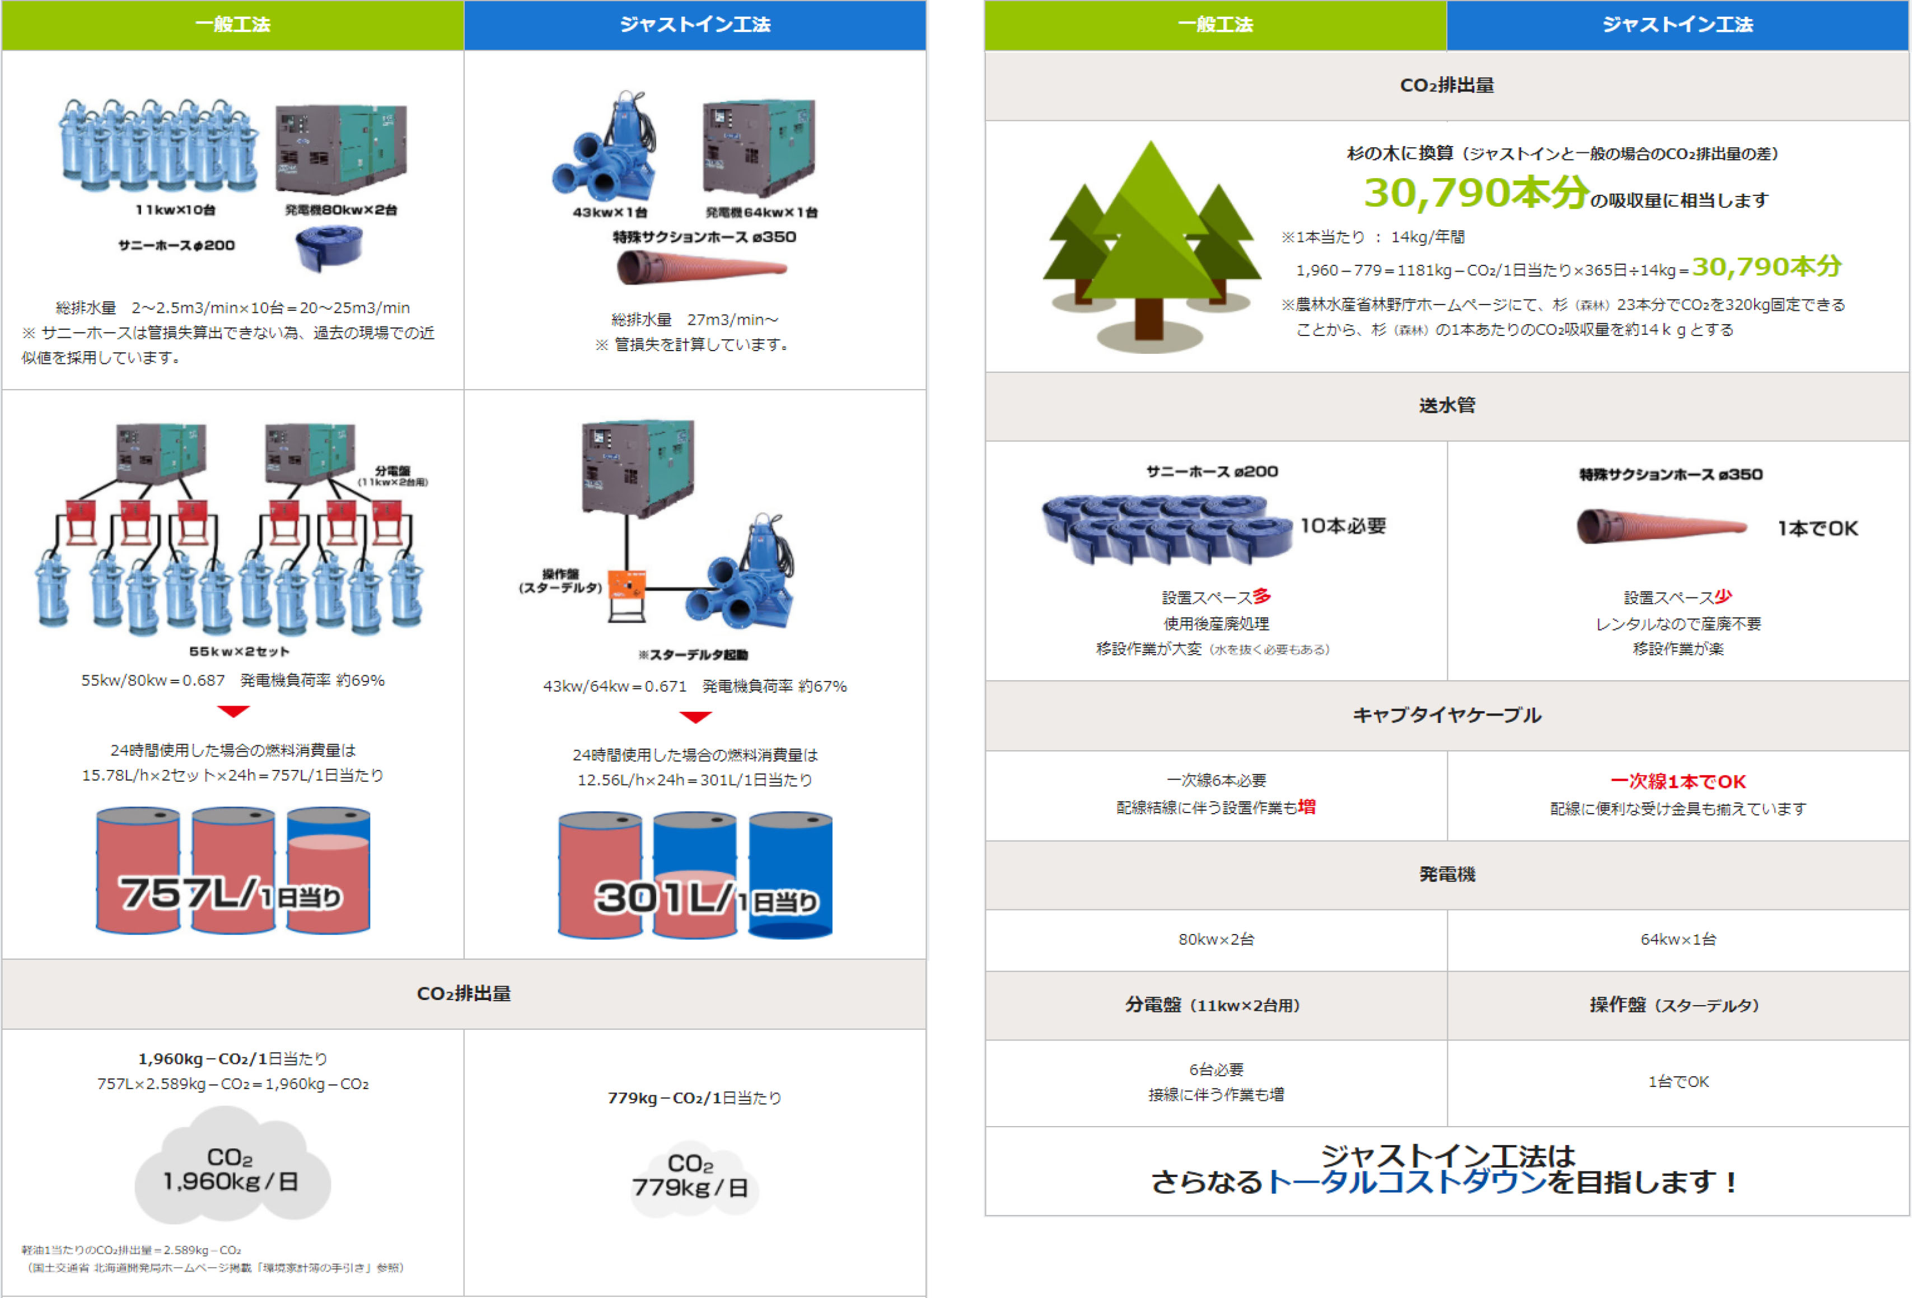Click the right blue ジャストイン工法 header
Image resolution: width=1912 pixels, height=1298 pixels.
pyautogui.click(x=1677, y=25)
